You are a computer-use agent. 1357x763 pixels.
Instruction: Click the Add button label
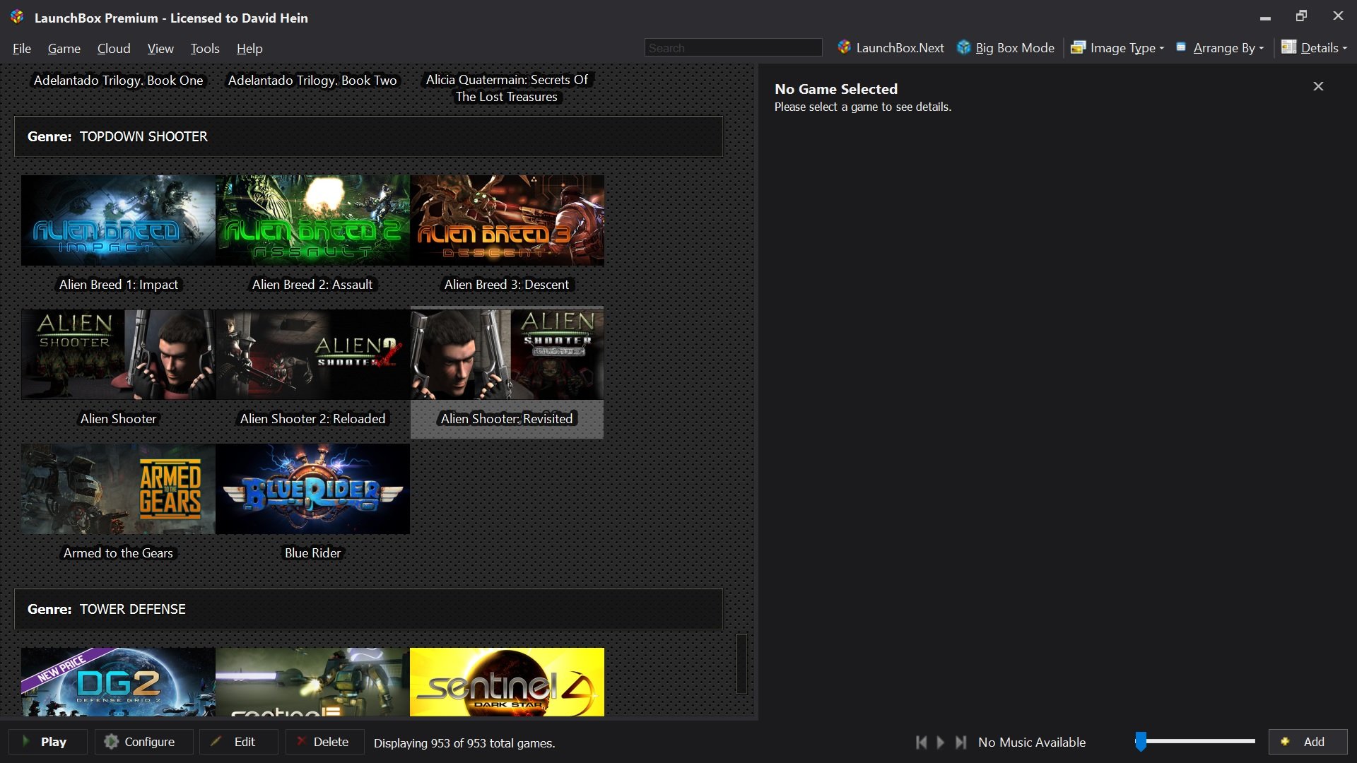pos(1314,741)
